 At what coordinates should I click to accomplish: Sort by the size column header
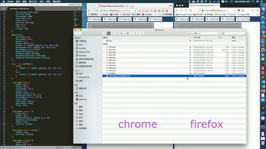pos(224,38)
